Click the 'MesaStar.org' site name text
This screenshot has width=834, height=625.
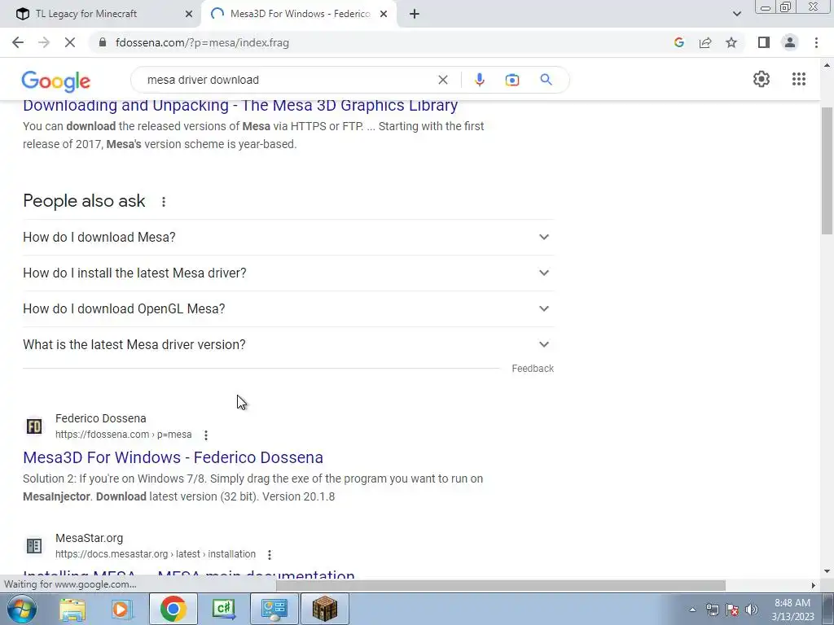click(89, 538)
